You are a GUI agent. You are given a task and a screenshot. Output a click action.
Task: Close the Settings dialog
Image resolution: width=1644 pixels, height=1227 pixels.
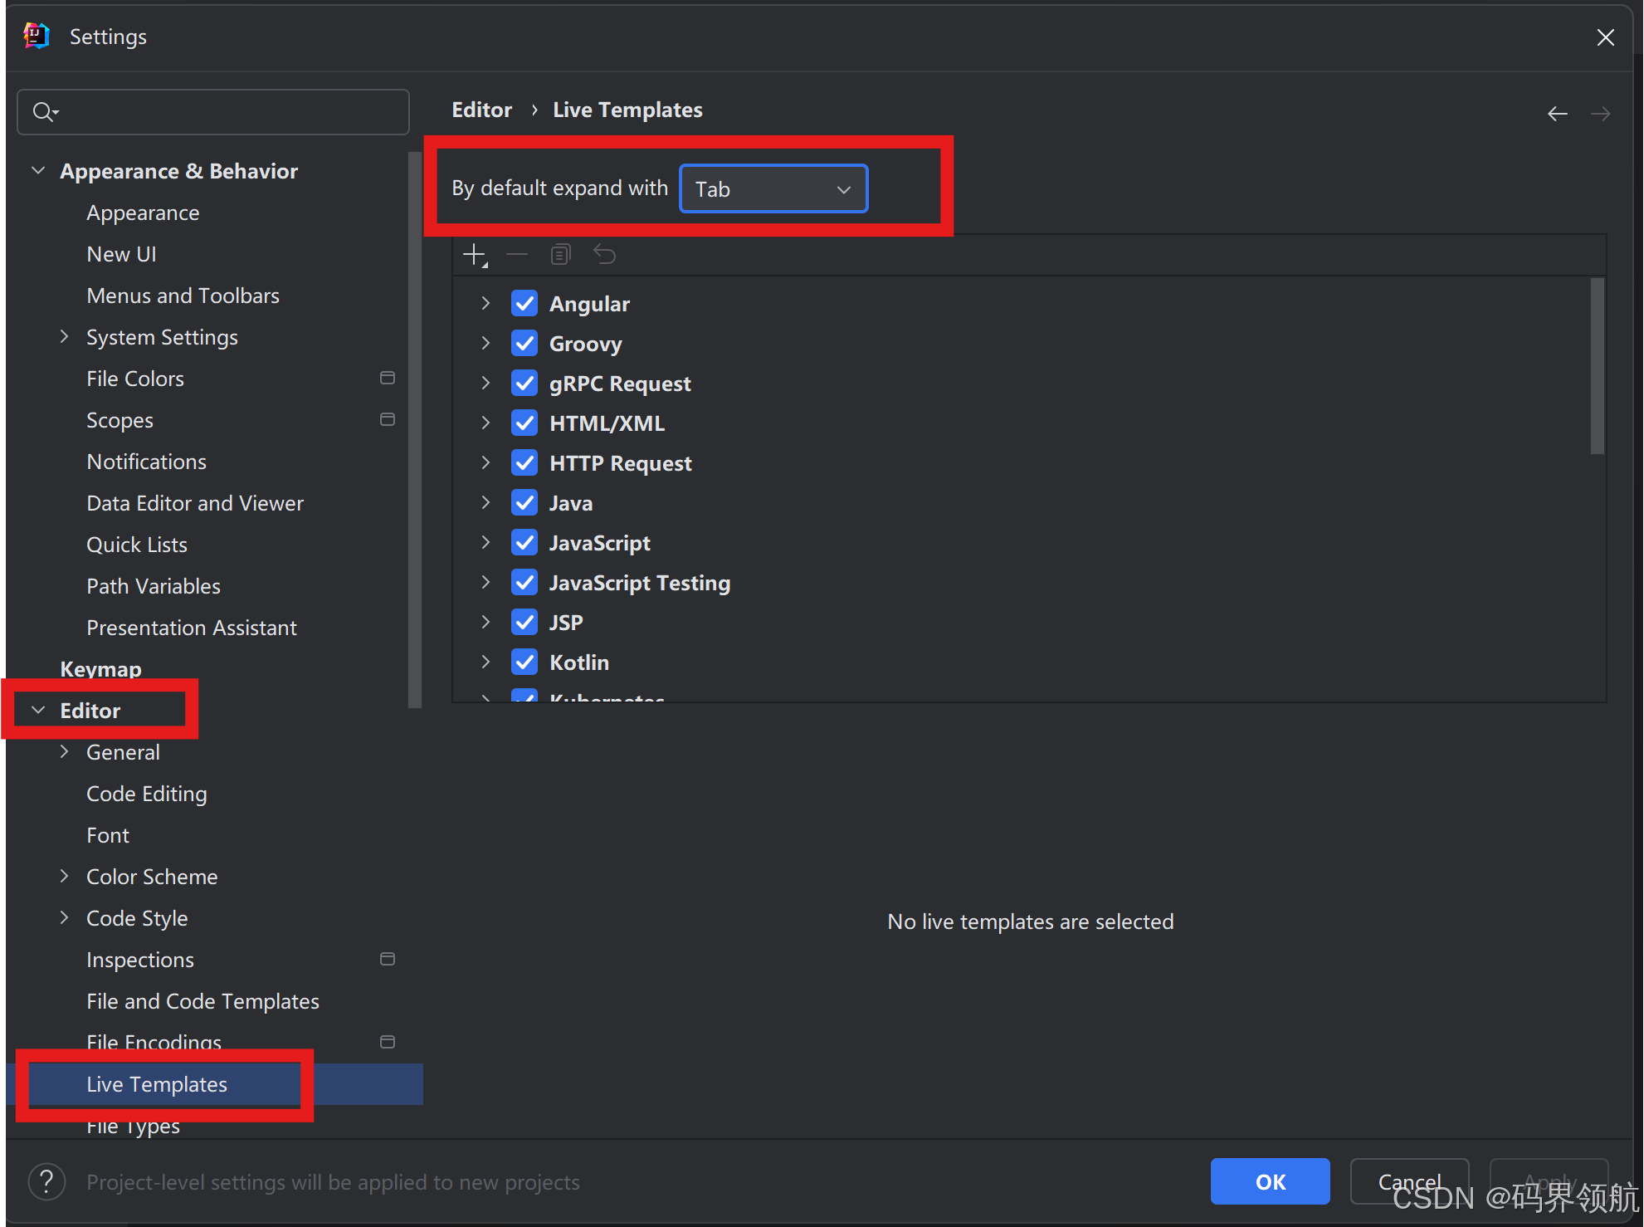[x=1605, y=37]
